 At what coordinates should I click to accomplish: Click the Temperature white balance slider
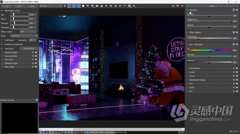point(209,38)
